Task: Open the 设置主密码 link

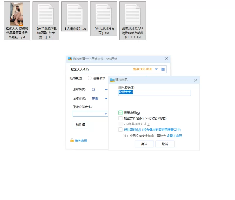Action: [x=174, y=136]
